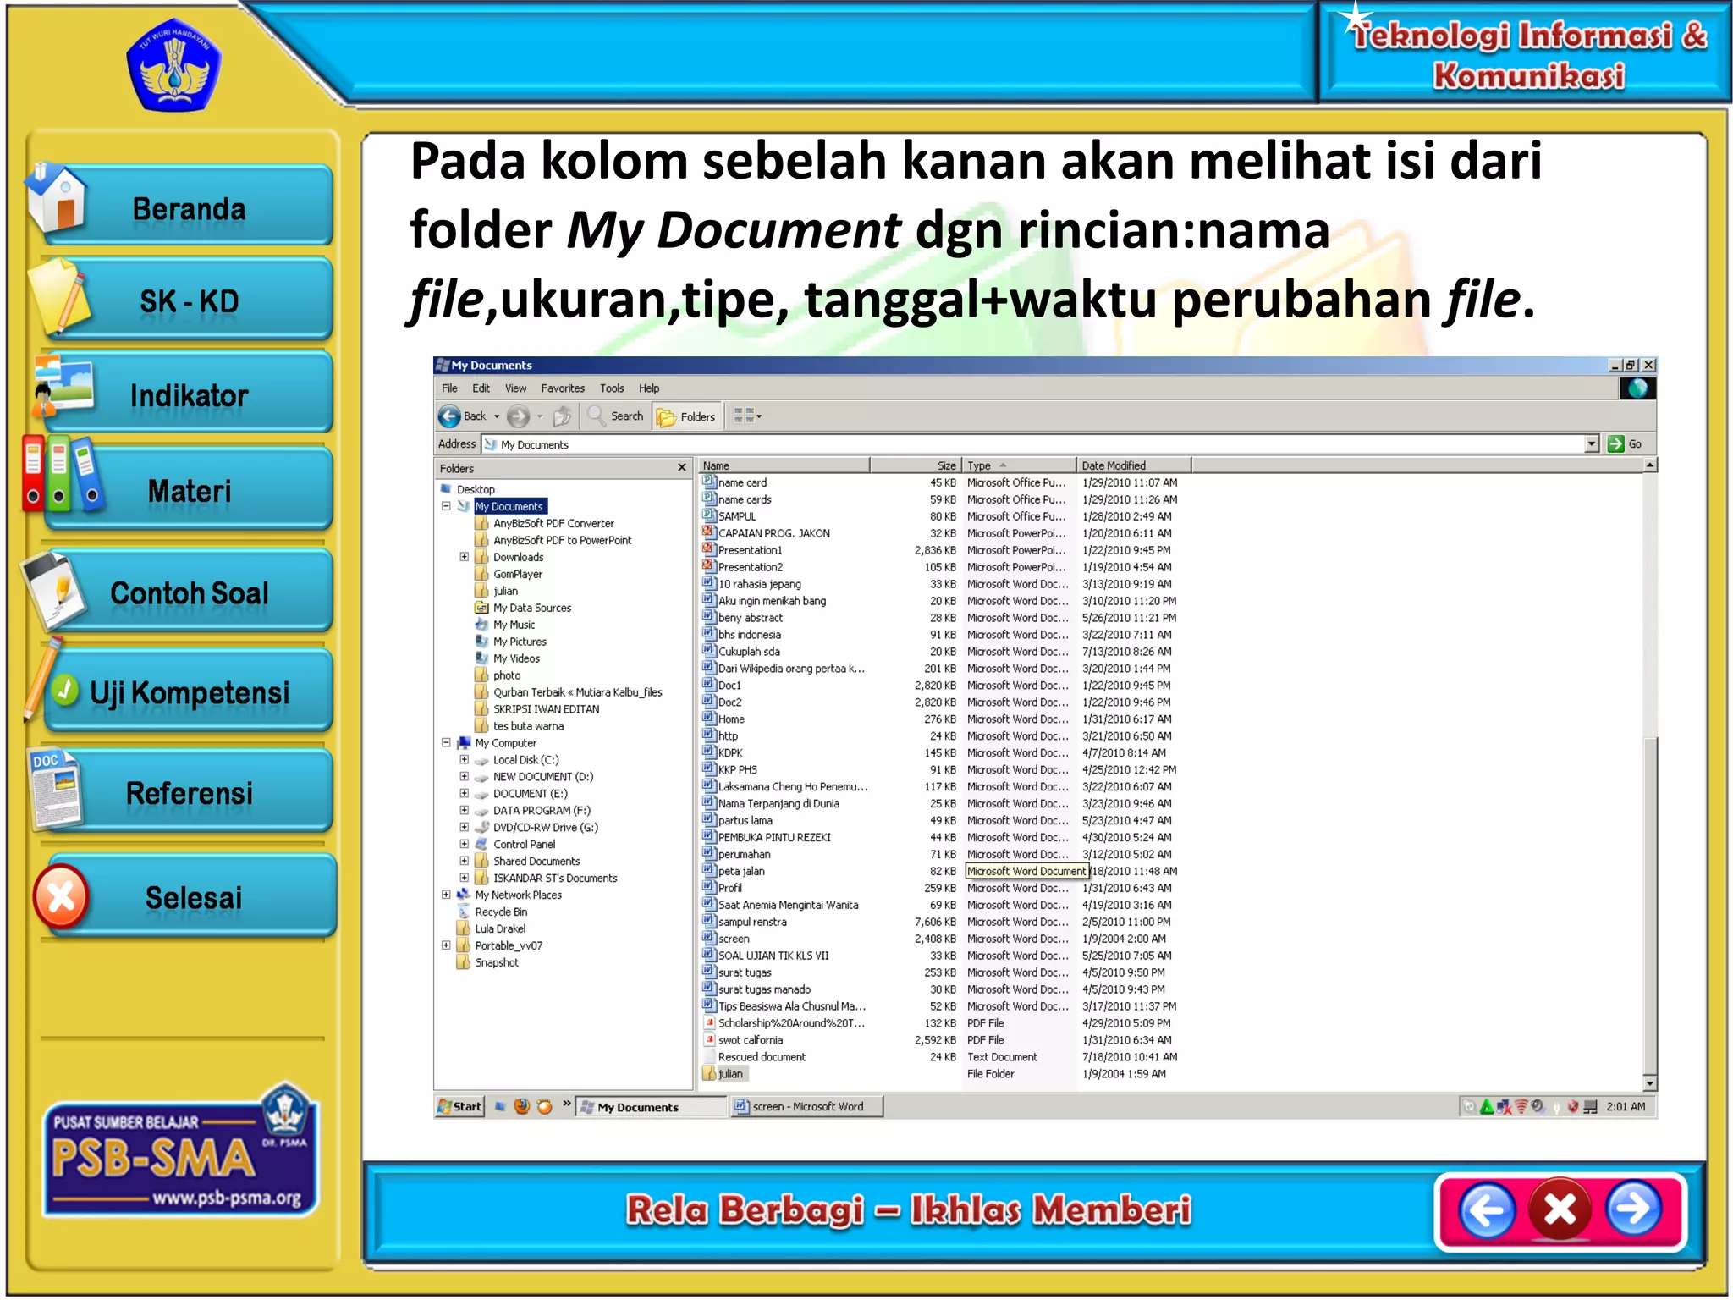Image resolution: width=1733 pixels, height=1300 pixels.
Task: Click the Uji Kompetensi checkmark icon
Action: [64, 691]
